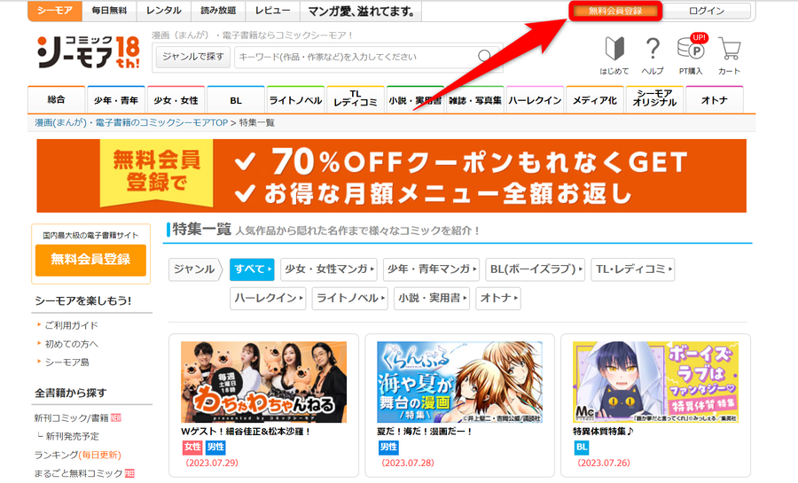Click the 特異体質特集♪ title
Viewport: 798px width, 483px height.
pos(604,431)
